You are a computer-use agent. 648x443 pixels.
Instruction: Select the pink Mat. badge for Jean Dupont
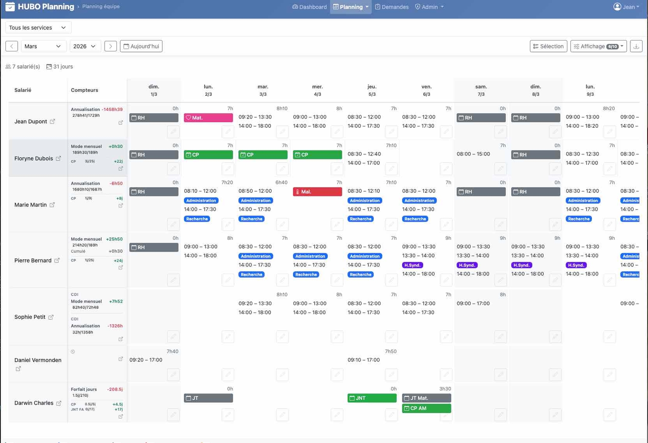208,118
